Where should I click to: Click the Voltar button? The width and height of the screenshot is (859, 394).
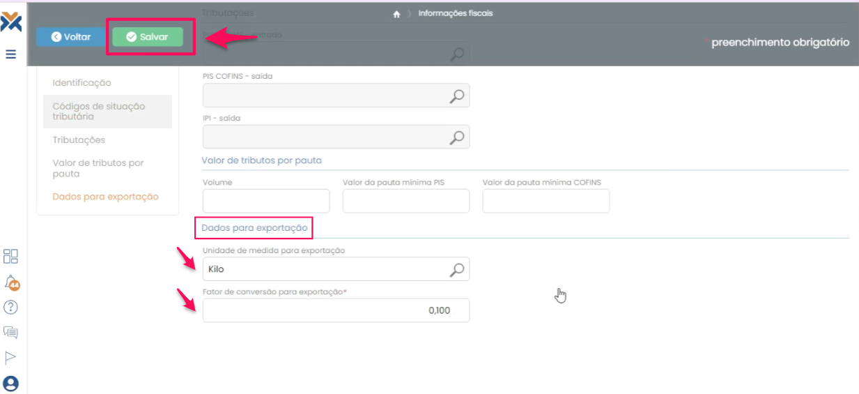pyautogui.click(x=70, y=38)
